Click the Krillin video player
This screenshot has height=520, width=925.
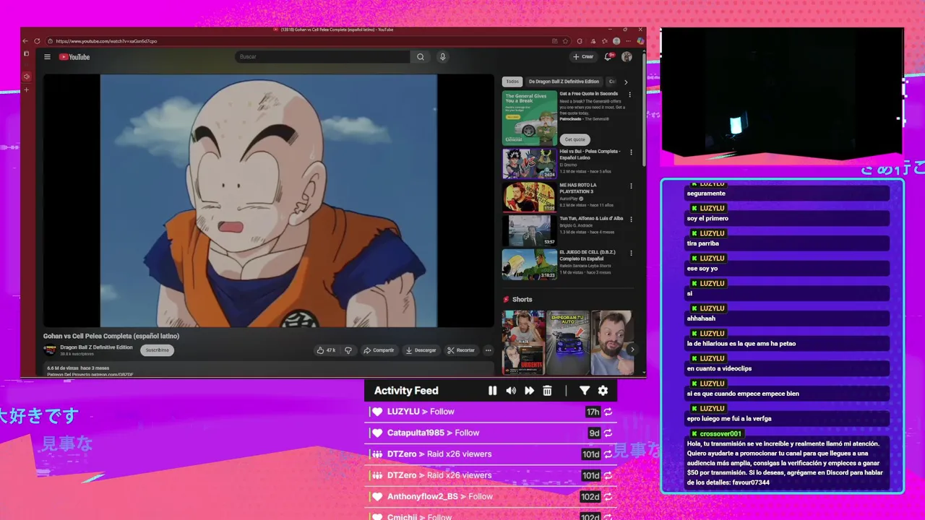point(268,201)
